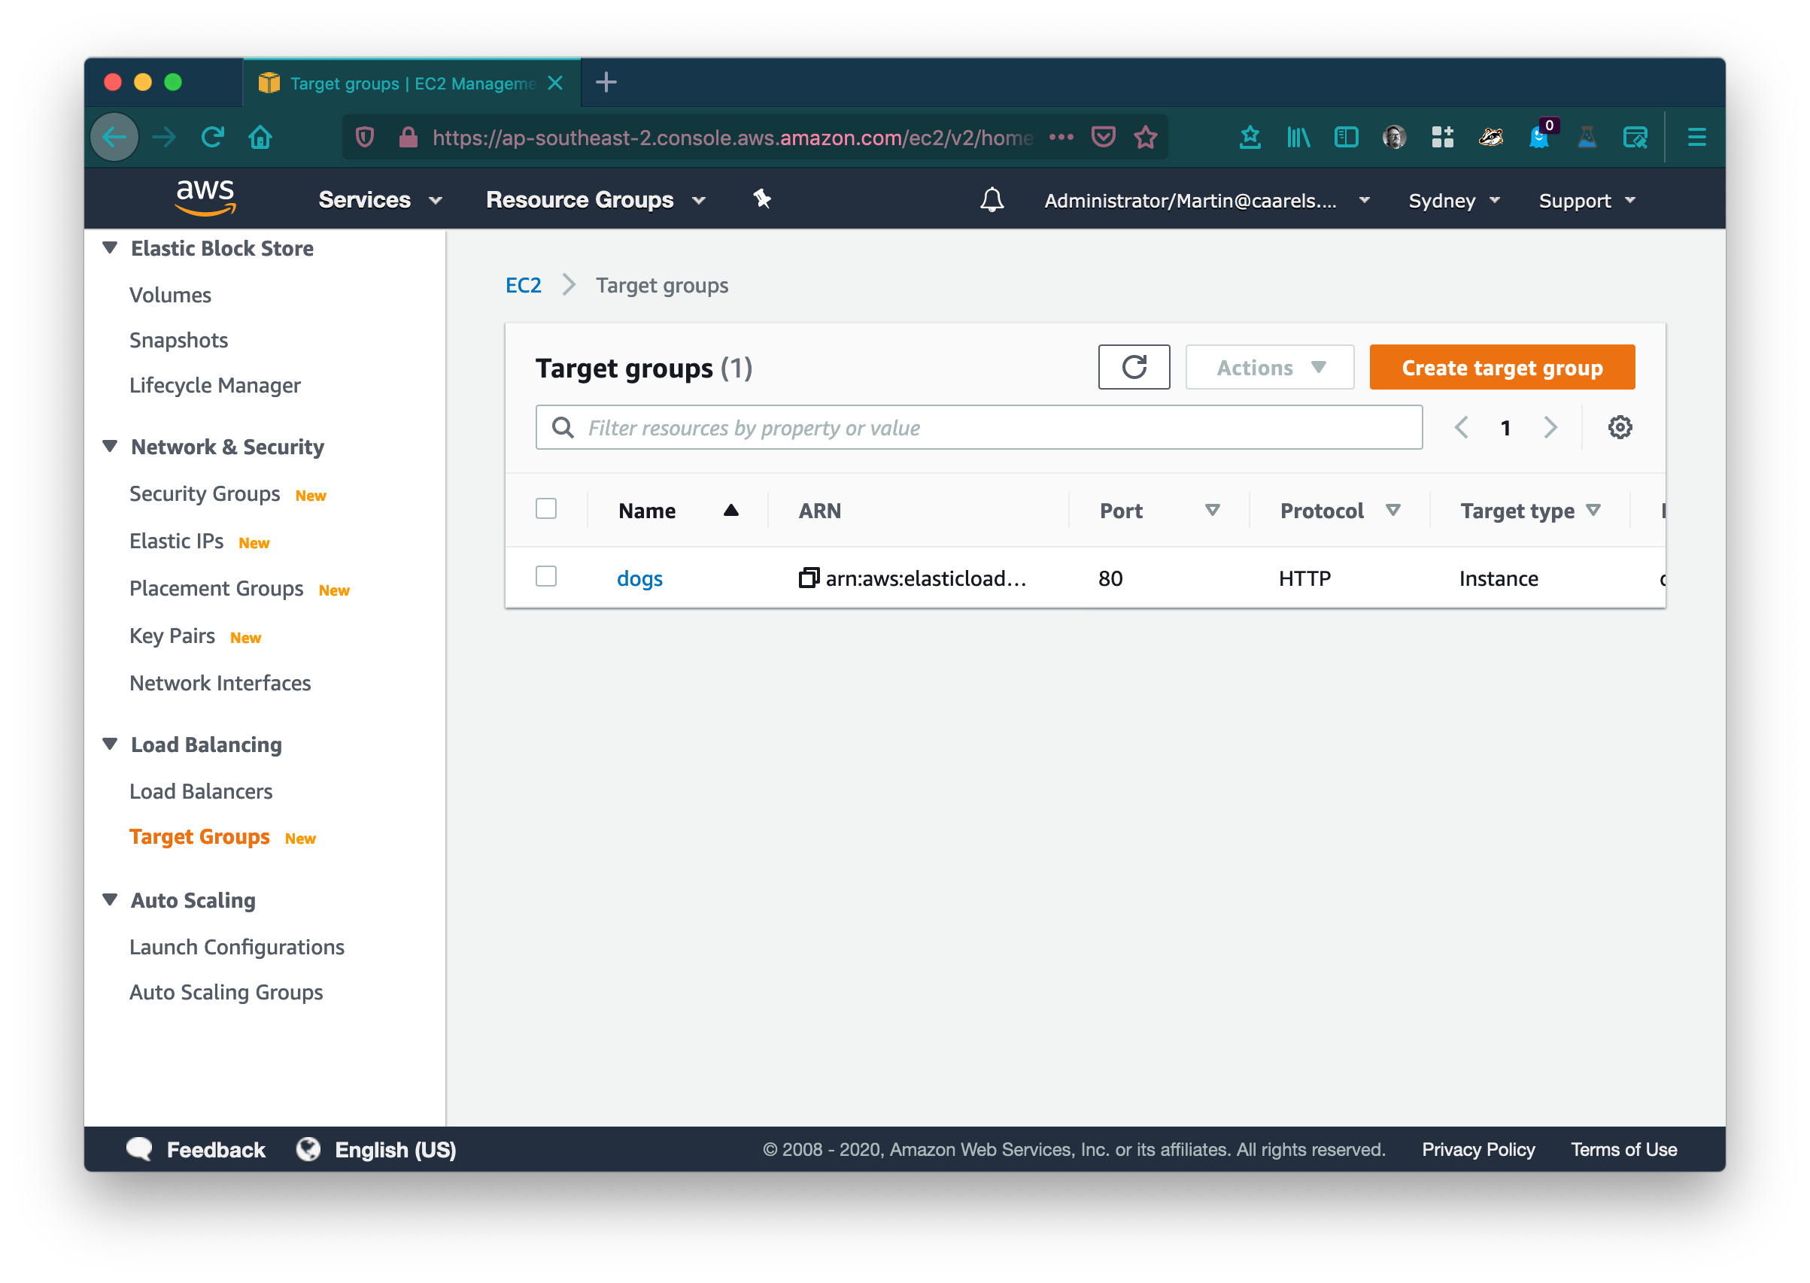This screenshot has height=1283, width=1810.
Task: Click the refresh icon above the target groups table
Action: [x=1134, y=366]
